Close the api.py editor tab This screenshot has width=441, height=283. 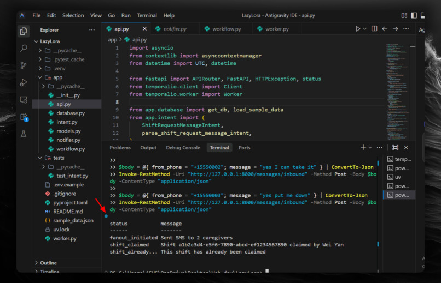click(144, 29)
